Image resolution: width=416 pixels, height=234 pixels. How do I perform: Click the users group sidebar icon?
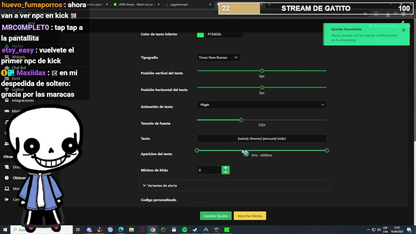click(x=6, y=143)
